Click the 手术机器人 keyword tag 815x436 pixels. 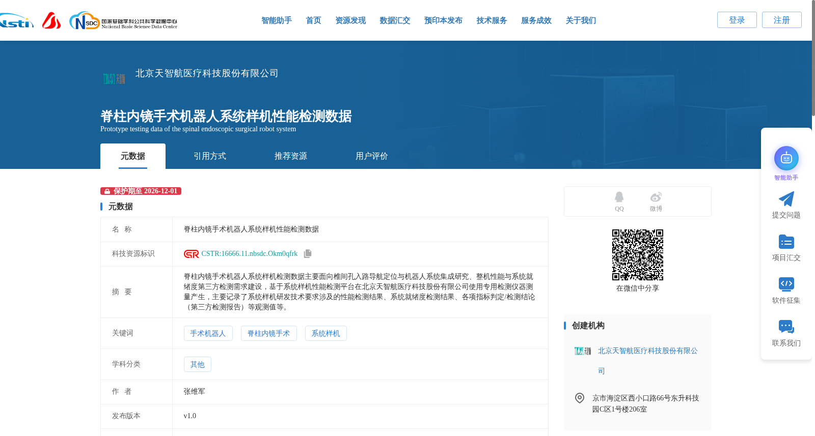pyautogui.click(x=208, y=333)
